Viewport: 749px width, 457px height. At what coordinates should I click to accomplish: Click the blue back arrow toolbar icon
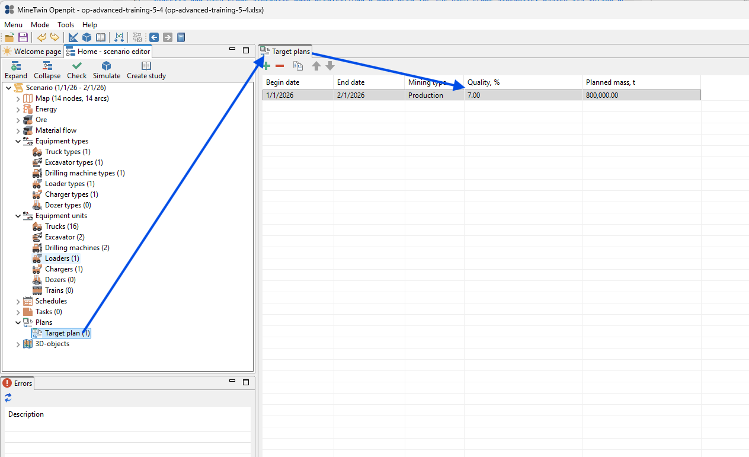click(x=154, y=37)
